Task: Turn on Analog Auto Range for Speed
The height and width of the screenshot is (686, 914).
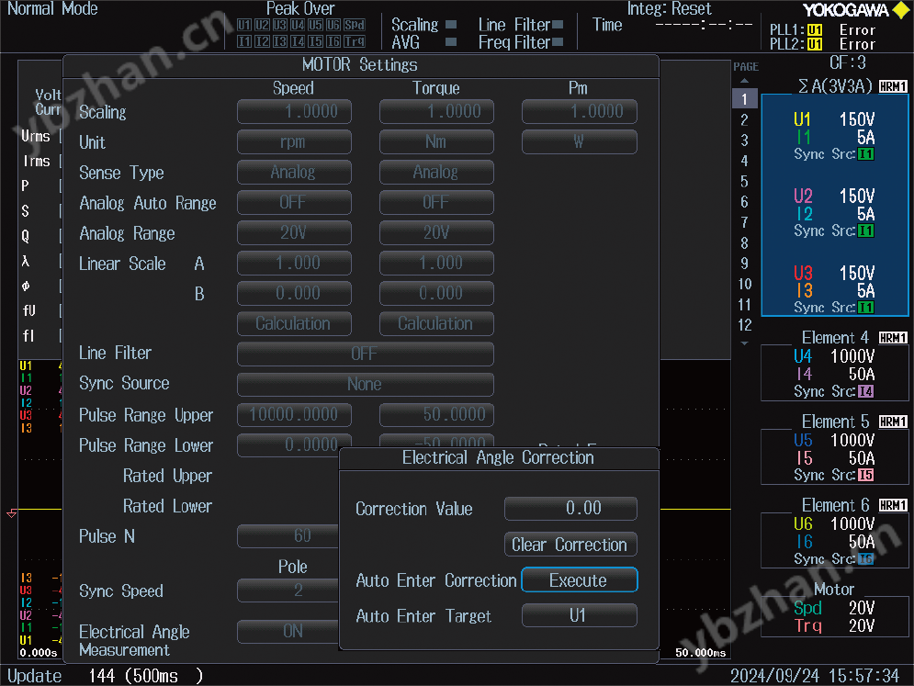Action: (x=294, y=202)
